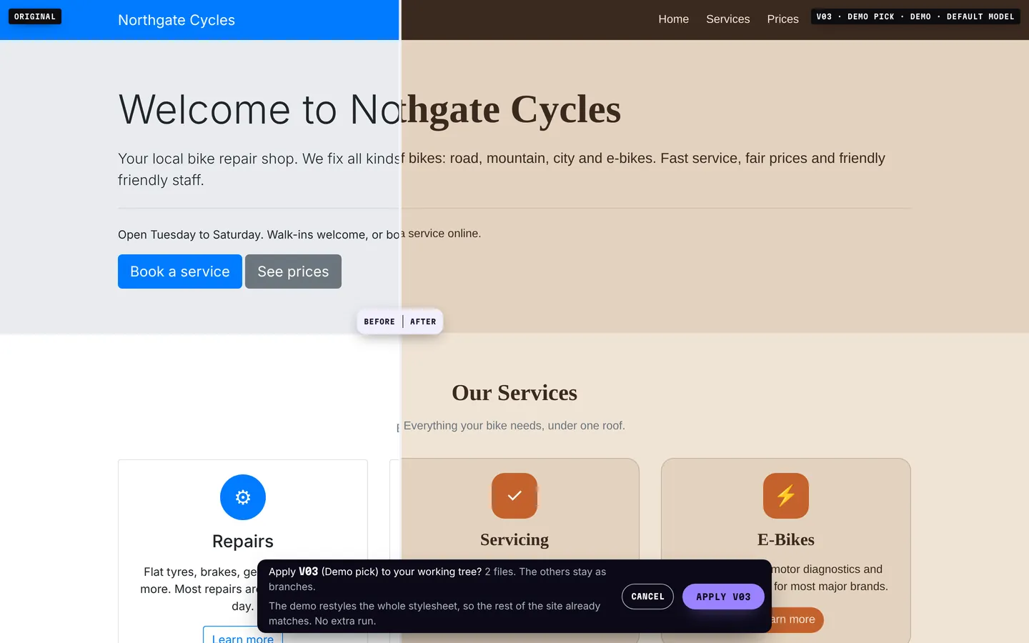
Task: Click the 'Your local bike repair shop' paragraph
Action: [x=502, y=169]
